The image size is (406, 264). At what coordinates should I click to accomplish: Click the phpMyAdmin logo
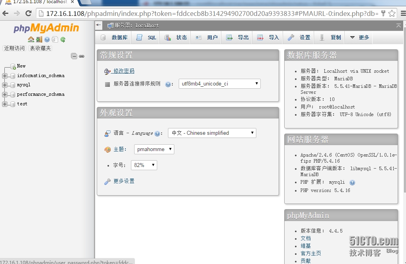[46, 28]
